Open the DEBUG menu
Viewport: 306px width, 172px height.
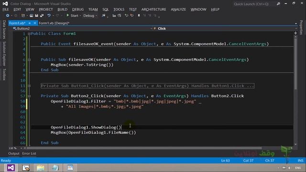[78, 10]
